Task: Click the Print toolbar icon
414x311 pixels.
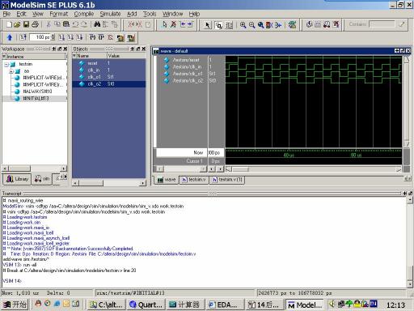Action: tap(35, 24)
